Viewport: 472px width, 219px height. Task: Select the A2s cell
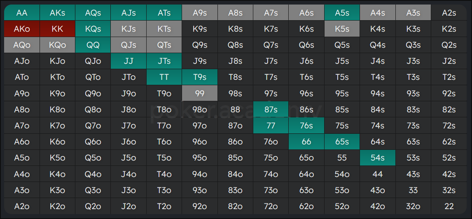449,13
